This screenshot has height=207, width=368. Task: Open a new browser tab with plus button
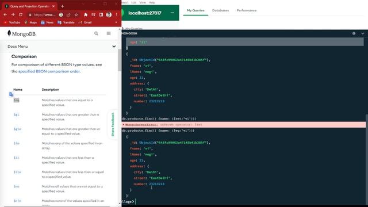click(63, 6)
